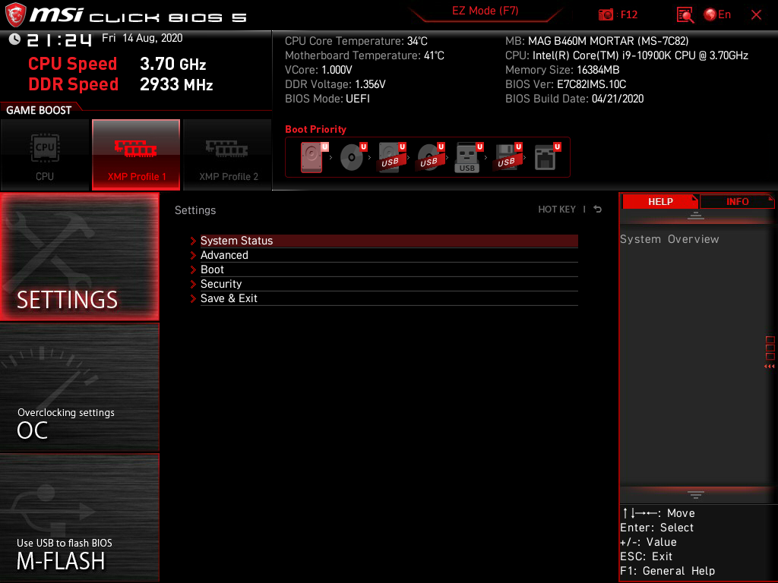Image resolution: width=778 pixels, height=583 pixels.
Task: Expand the Boot settings entry
Action: [211, 269]
